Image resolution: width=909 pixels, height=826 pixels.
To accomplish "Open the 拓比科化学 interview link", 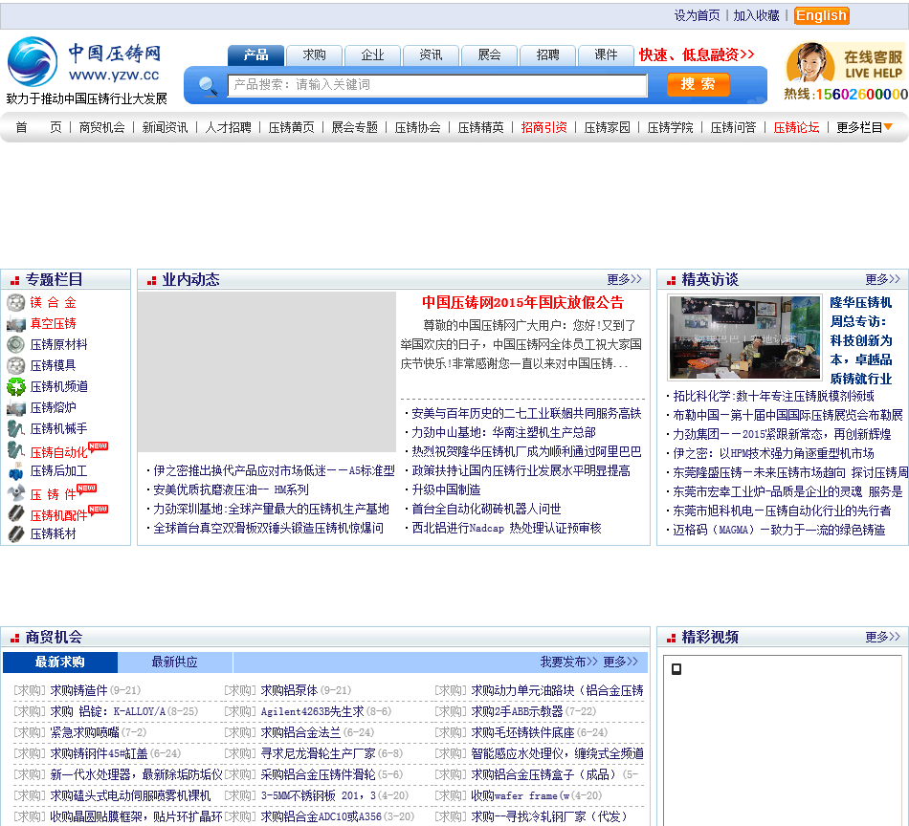I will [773, 396].
